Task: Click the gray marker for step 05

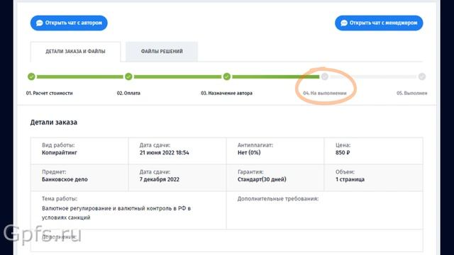Action: point(422,76)
